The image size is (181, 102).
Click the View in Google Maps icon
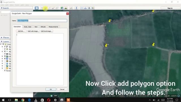click(x=93, y=8)
